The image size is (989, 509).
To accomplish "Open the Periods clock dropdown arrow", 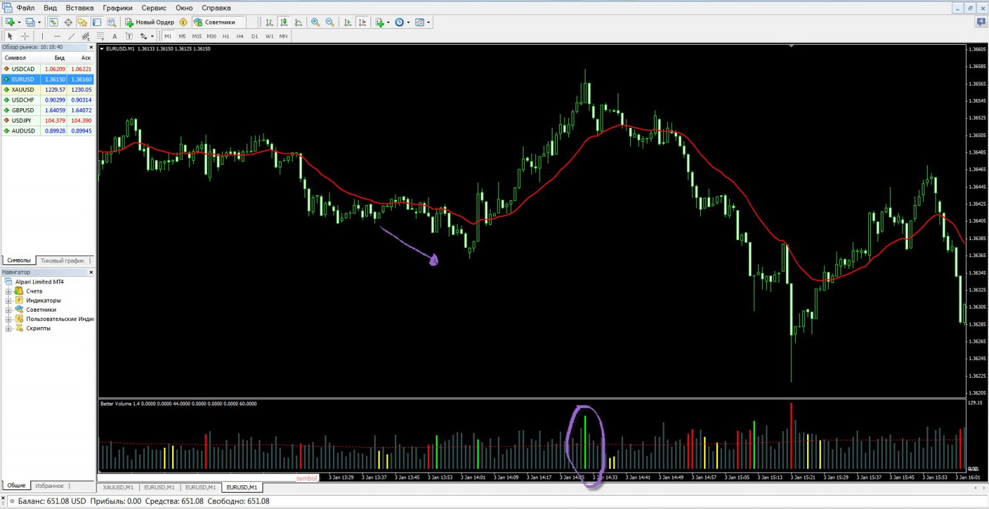I will [x=409, y=22].
